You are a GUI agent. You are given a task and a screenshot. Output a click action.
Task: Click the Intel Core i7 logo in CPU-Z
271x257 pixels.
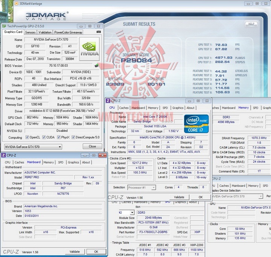click(196, 123)
